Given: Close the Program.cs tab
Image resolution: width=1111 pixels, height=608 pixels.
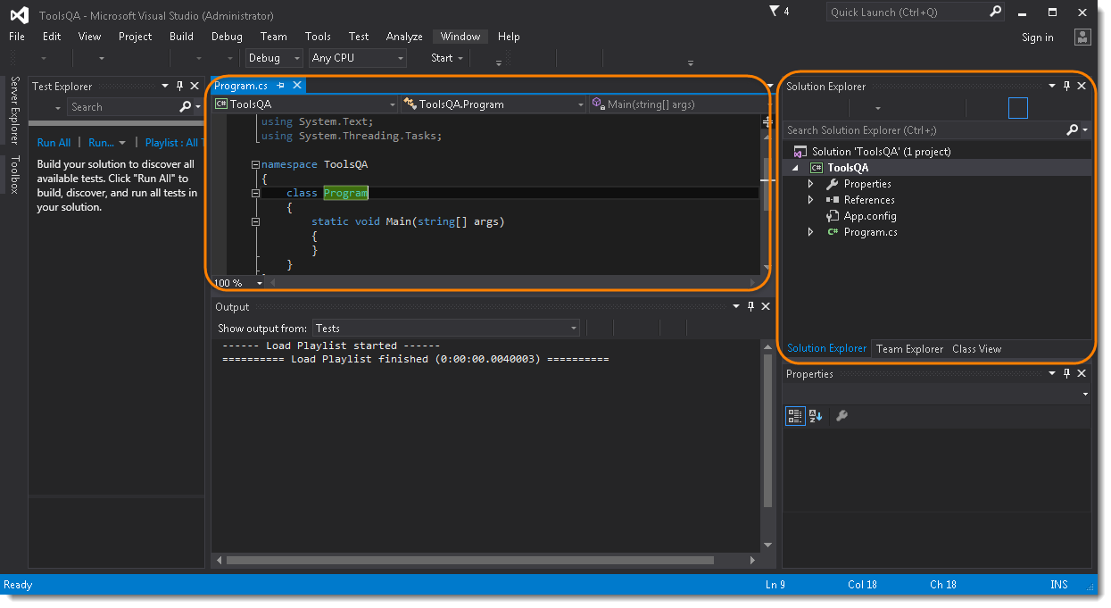Looking at the screenshot, I should pos(297,86).
